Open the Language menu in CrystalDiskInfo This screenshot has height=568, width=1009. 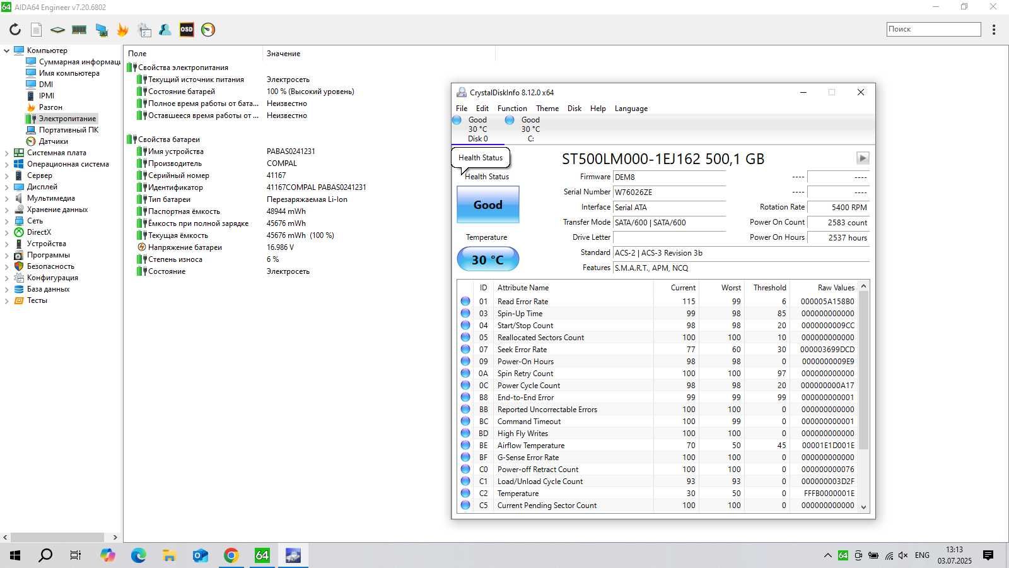pos(631,109)
